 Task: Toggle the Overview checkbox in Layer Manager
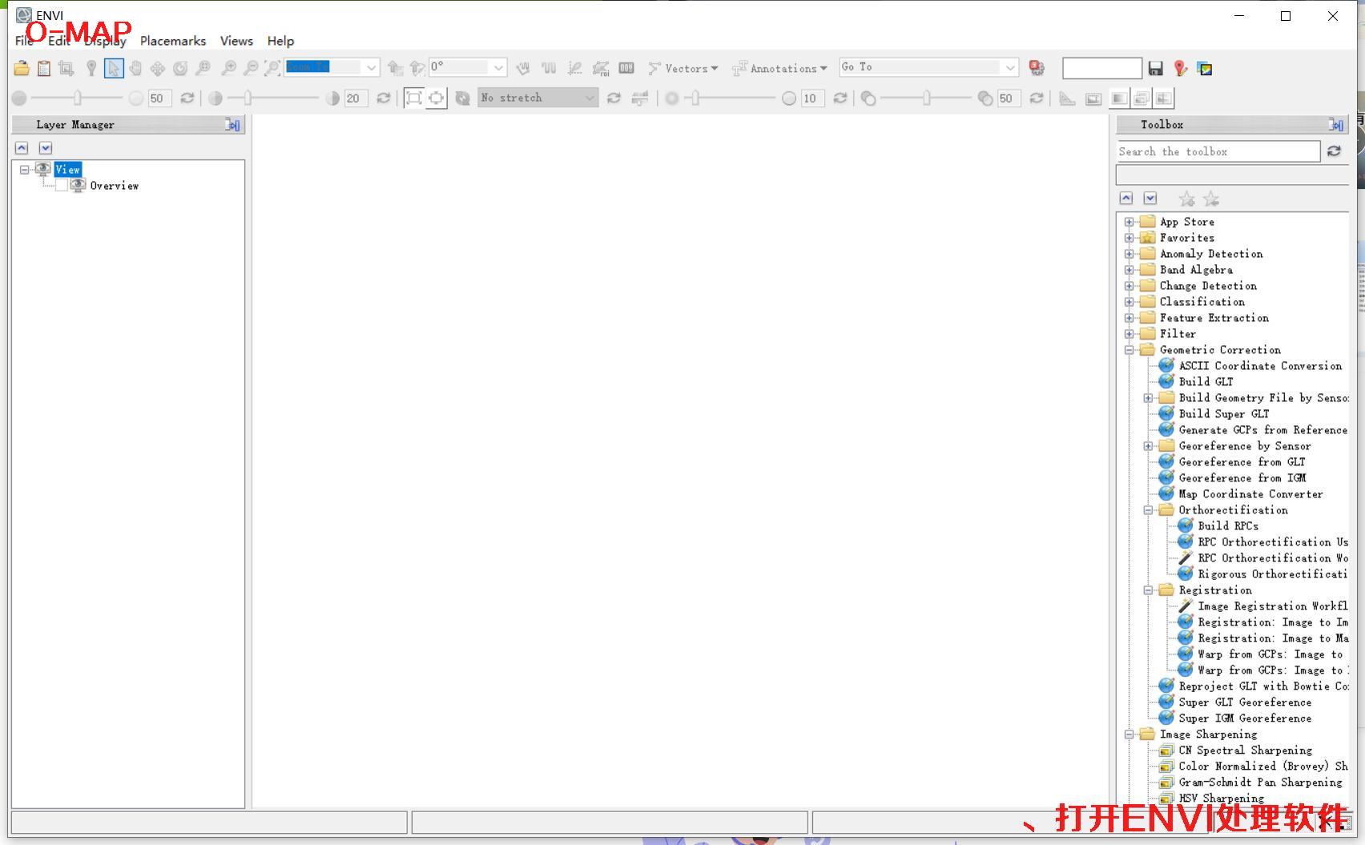(x=62, y=186)
